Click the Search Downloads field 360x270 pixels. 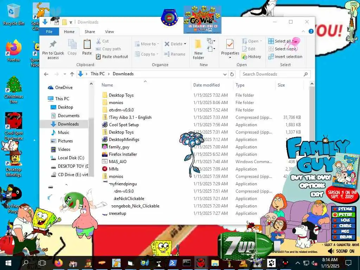click(275, 74)
